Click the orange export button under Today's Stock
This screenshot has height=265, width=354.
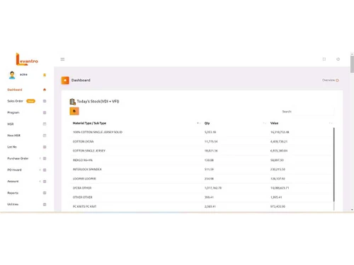tap(74, 111)
